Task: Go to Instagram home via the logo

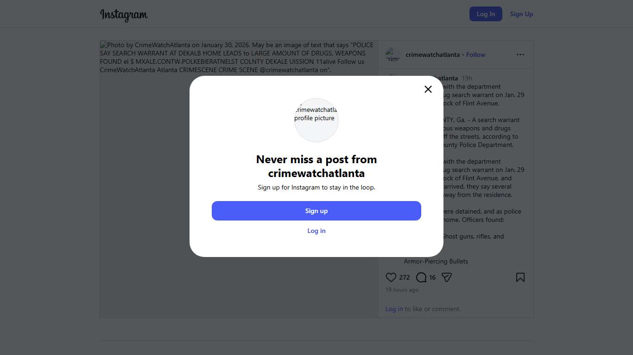Action: (x=124, y=14)
